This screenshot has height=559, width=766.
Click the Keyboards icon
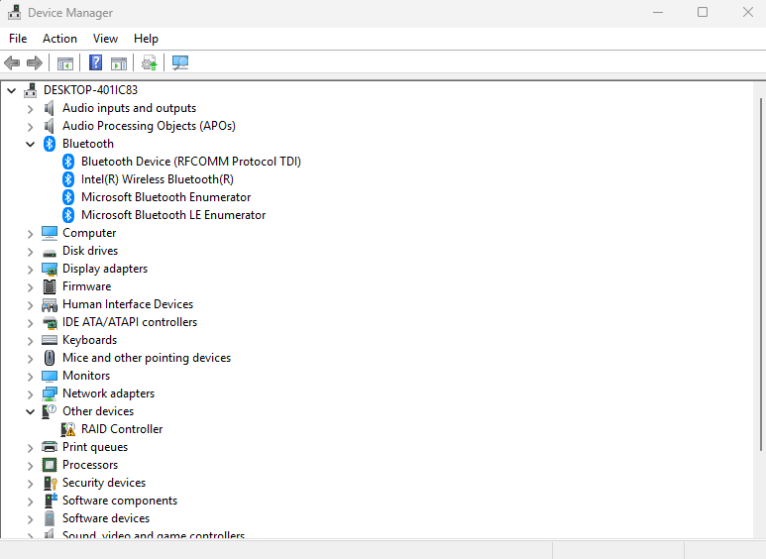point(50,340)
